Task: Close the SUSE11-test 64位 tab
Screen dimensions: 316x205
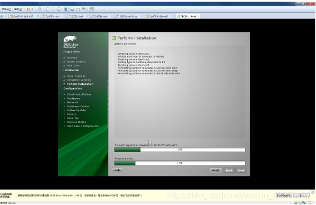Action: click(142, 16)
